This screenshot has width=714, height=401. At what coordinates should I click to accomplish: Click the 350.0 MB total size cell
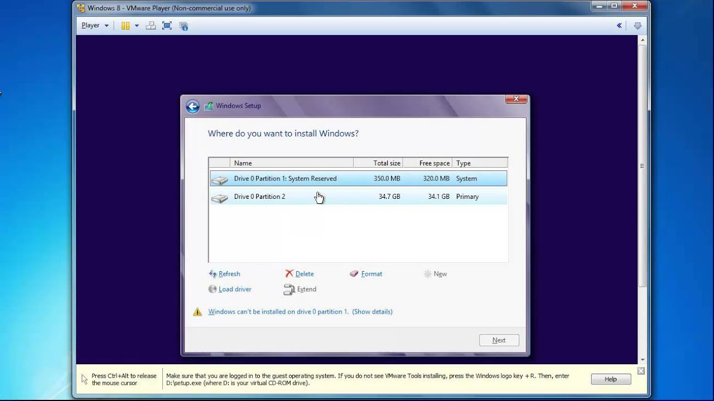click(x=387, y=179)
